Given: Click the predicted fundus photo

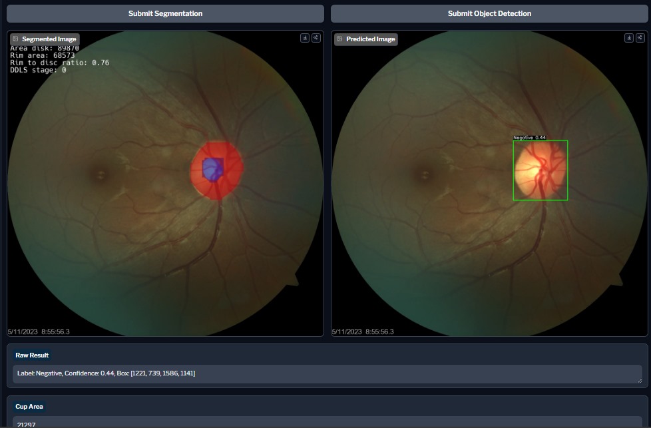Looking at the screenshot, I should 489,183.
